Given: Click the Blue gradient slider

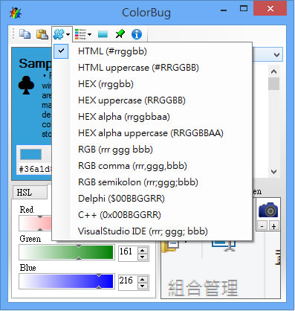Looking at the screenshot, I should tap(67, 281).
